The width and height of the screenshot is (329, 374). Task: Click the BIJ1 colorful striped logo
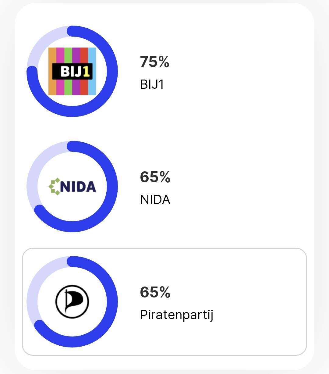coord(72,71)
